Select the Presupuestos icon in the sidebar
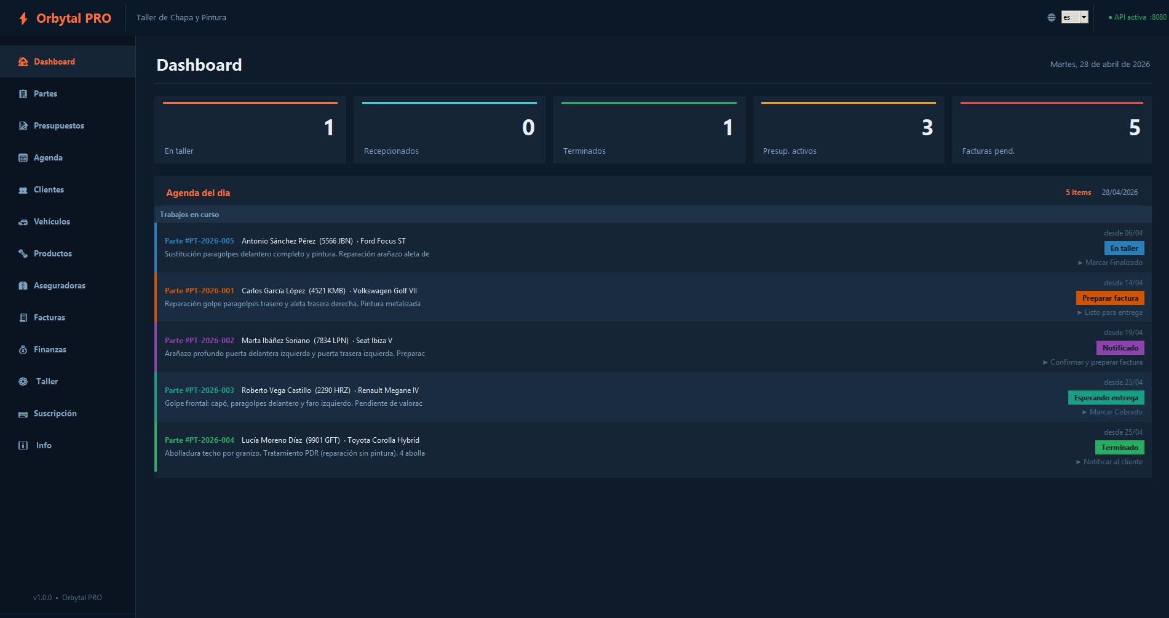1169x618 pixels. [23, 125]
